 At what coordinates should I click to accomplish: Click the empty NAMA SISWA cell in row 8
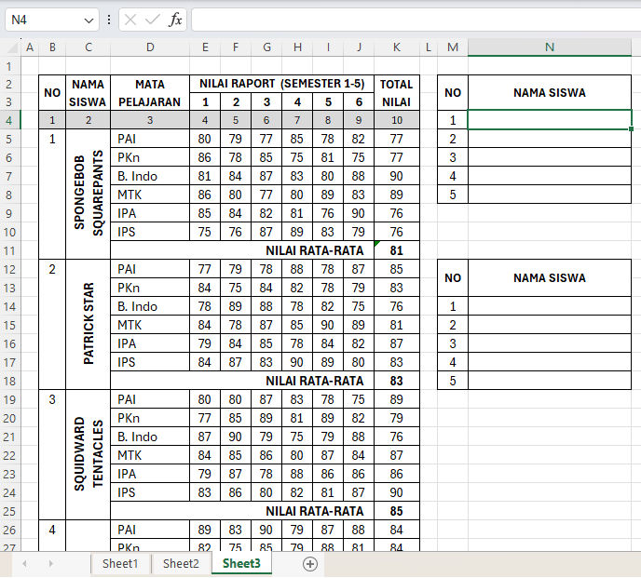550,195
